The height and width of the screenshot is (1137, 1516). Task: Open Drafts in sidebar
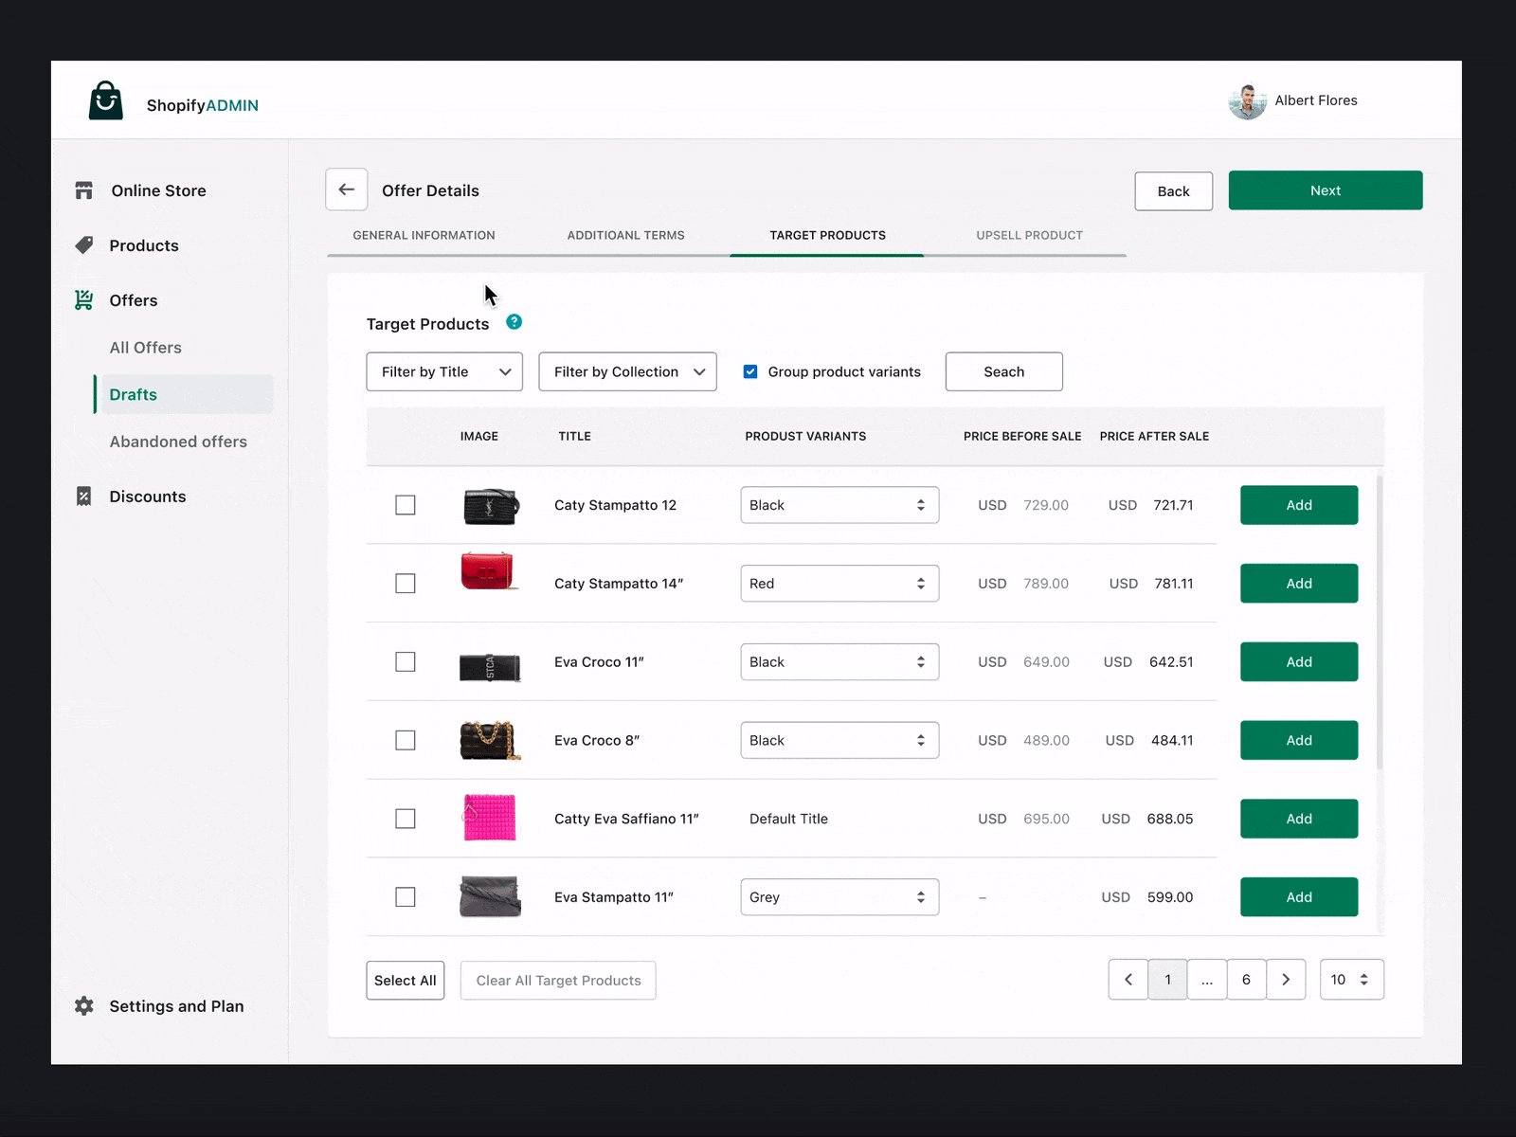184,394
